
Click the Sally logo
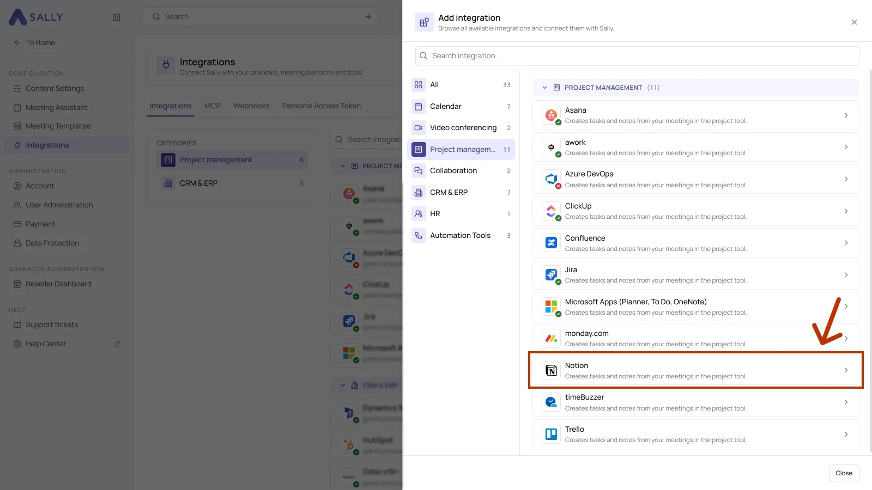click(x=36, y=17)
